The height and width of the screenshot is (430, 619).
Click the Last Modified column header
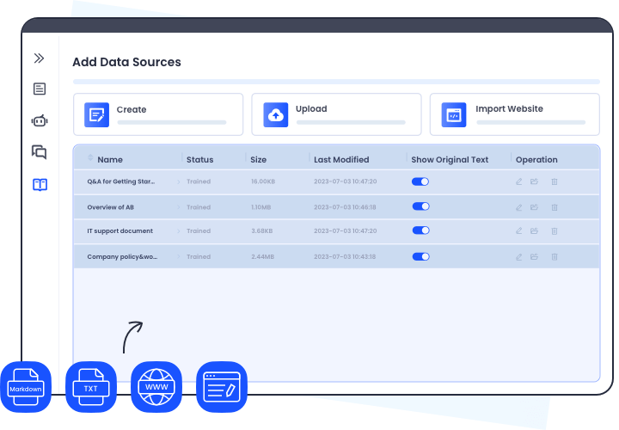tap(341, 159)
